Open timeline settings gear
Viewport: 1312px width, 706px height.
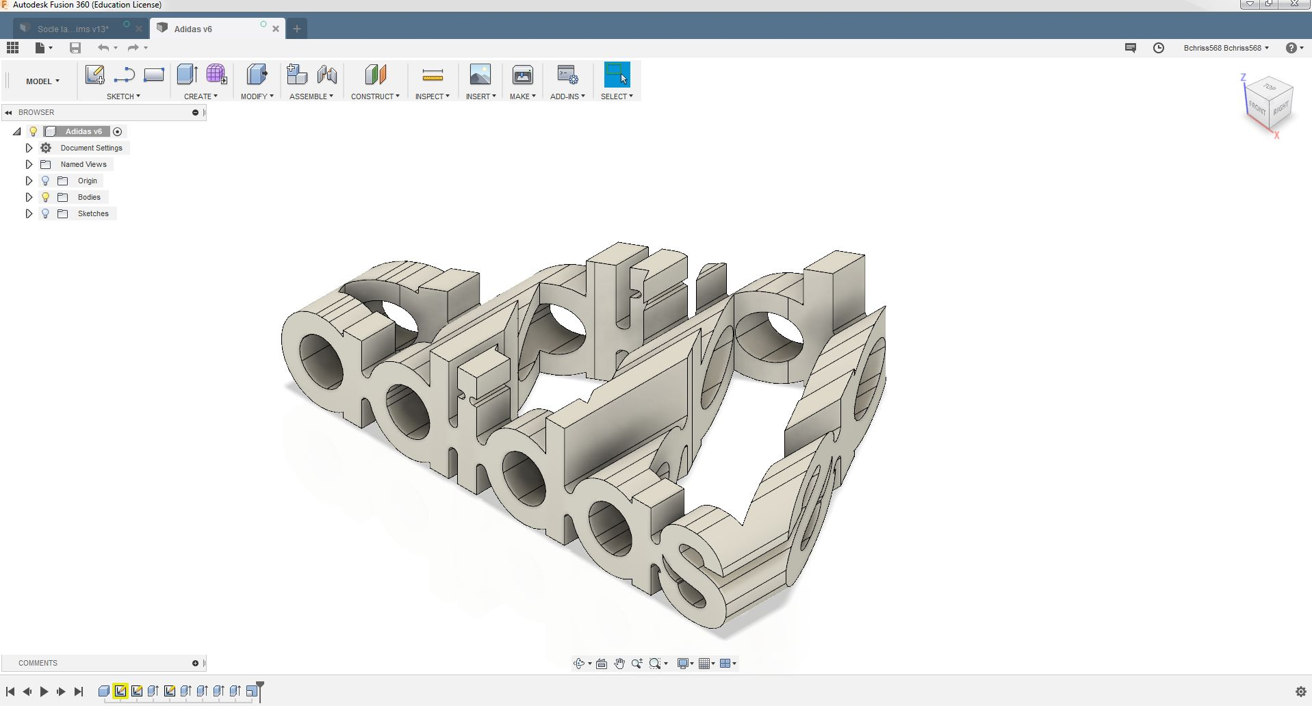pos(1301,692)
